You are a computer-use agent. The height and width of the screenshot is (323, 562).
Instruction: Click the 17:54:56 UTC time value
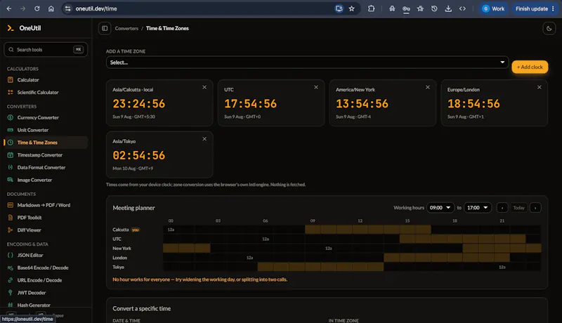250,104
